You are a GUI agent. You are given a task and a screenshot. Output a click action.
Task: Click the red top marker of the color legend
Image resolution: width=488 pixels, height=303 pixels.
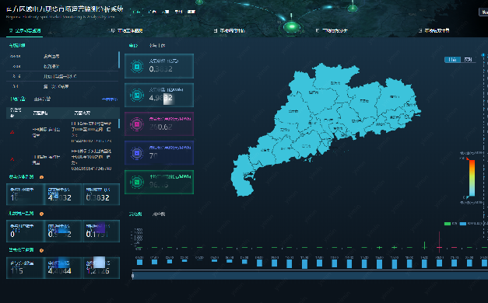(x=468, y=158)
